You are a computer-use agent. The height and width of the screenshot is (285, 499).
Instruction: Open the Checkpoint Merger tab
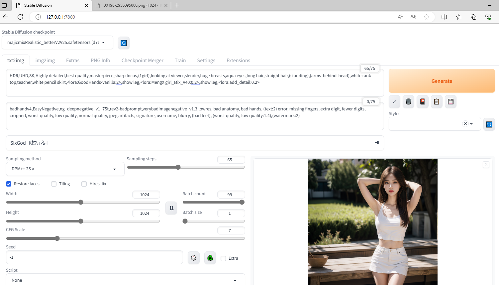coord(143,61)
